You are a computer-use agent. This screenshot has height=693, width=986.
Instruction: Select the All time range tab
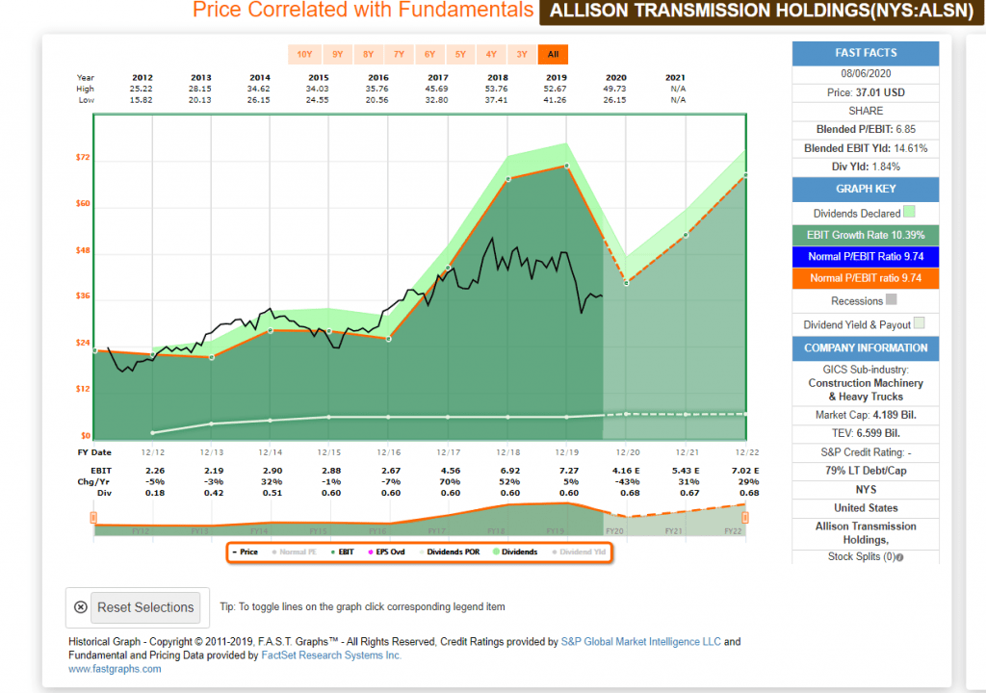pos(553,55)
